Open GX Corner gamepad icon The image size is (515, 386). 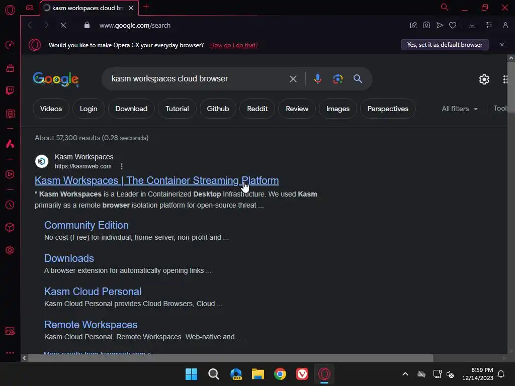coord(30,8)
